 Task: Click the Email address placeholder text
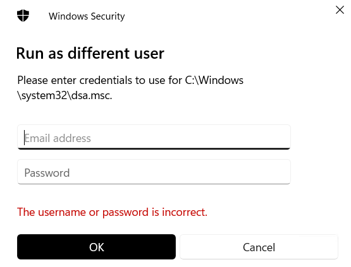[58, 138]
